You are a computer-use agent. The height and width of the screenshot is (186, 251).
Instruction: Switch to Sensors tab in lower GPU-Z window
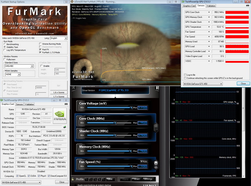(20, 104)
